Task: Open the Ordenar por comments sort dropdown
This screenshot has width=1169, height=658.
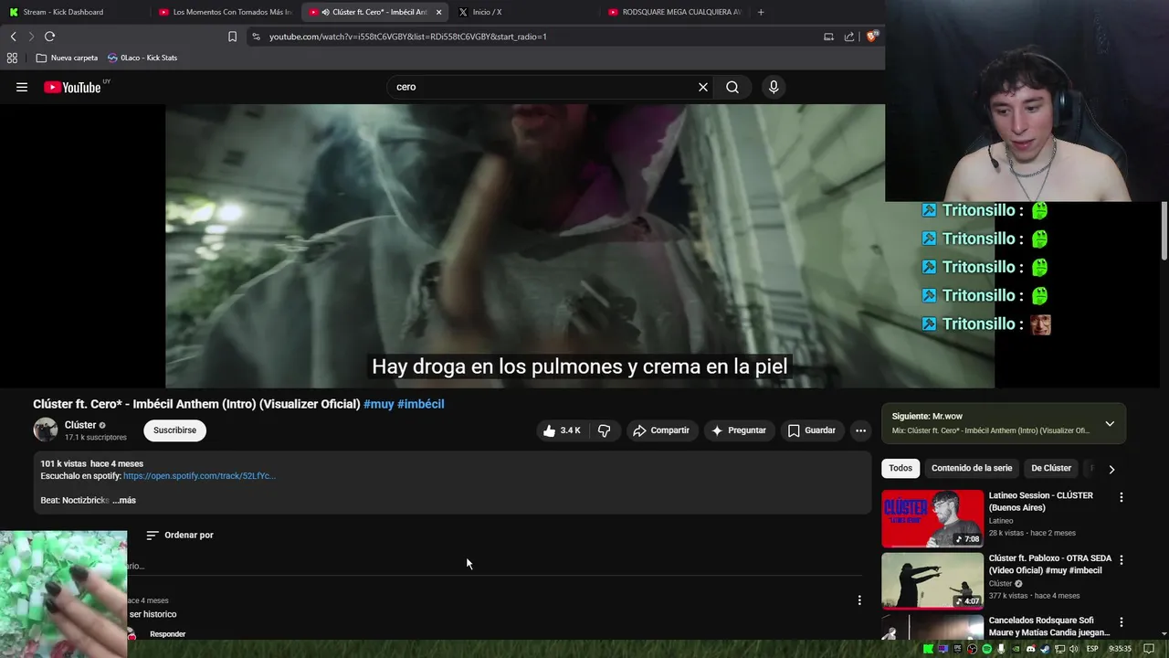Action: pos(180,535)
